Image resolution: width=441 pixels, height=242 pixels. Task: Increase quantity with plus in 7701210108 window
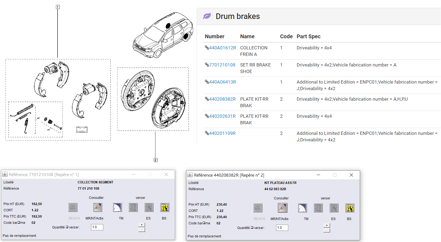pos(142,225)
